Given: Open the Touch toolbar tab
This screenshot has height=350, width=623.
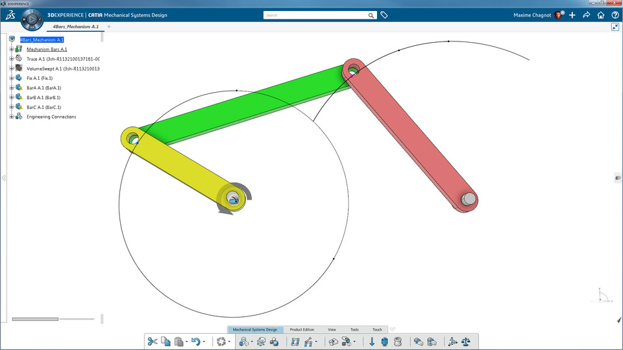Looking at the screenshot, I should click(x=377, y=329).
